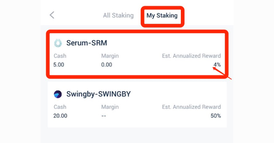Click the Swingby margin dashes value

point(104,116)
